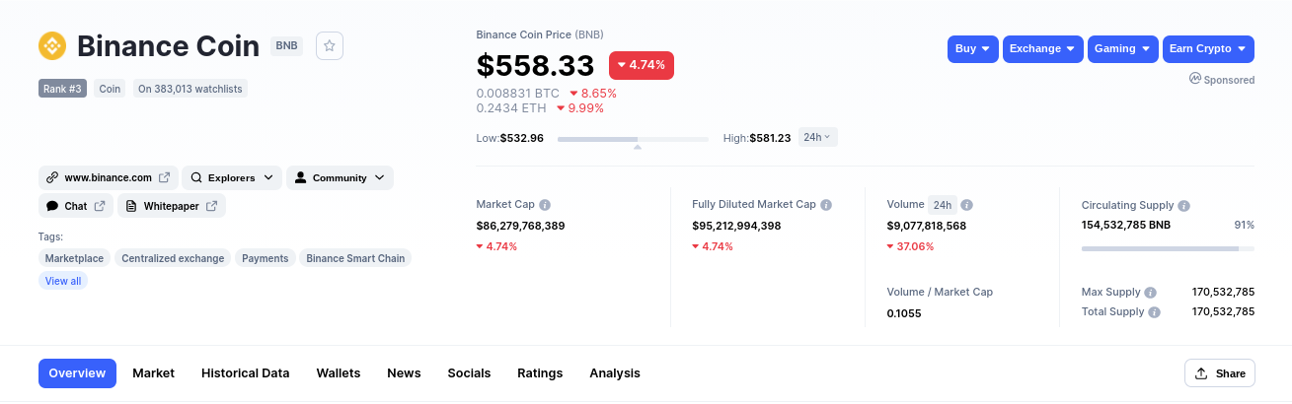Switch to the Historical Data tab

tap(246, 373)
